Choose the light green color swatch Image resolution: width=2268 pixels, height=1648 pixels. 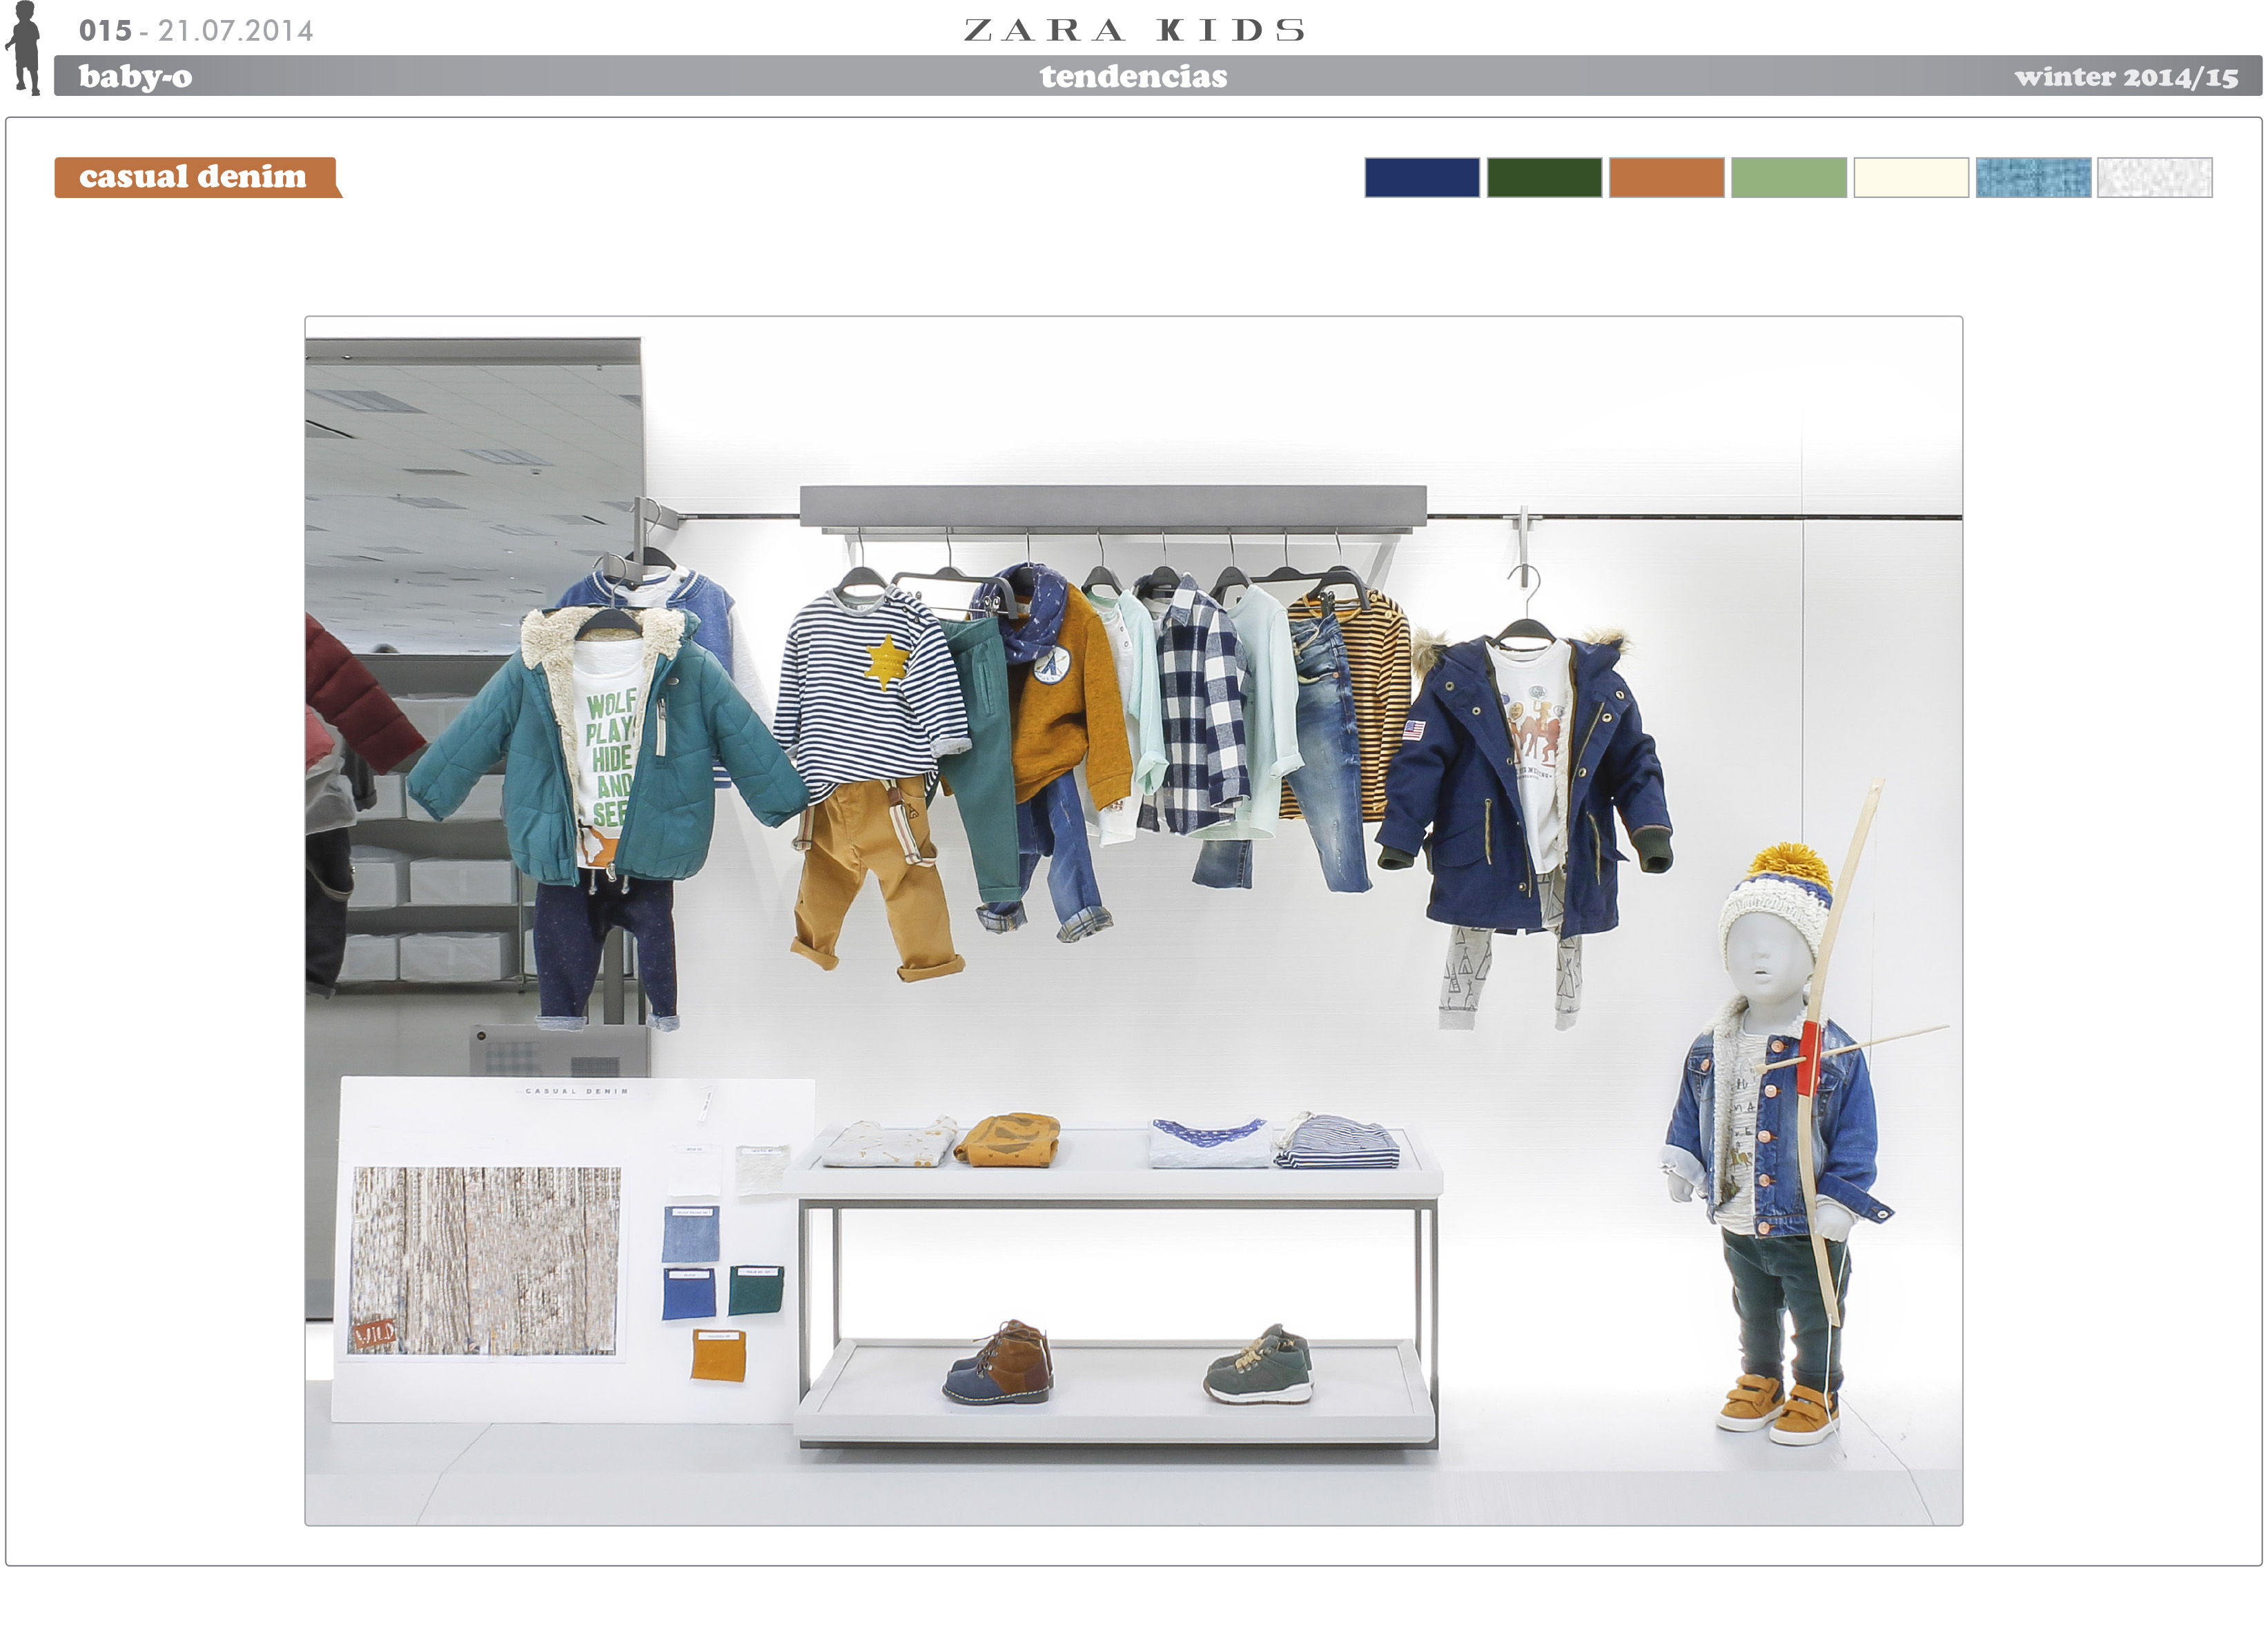pos(1788,178)
